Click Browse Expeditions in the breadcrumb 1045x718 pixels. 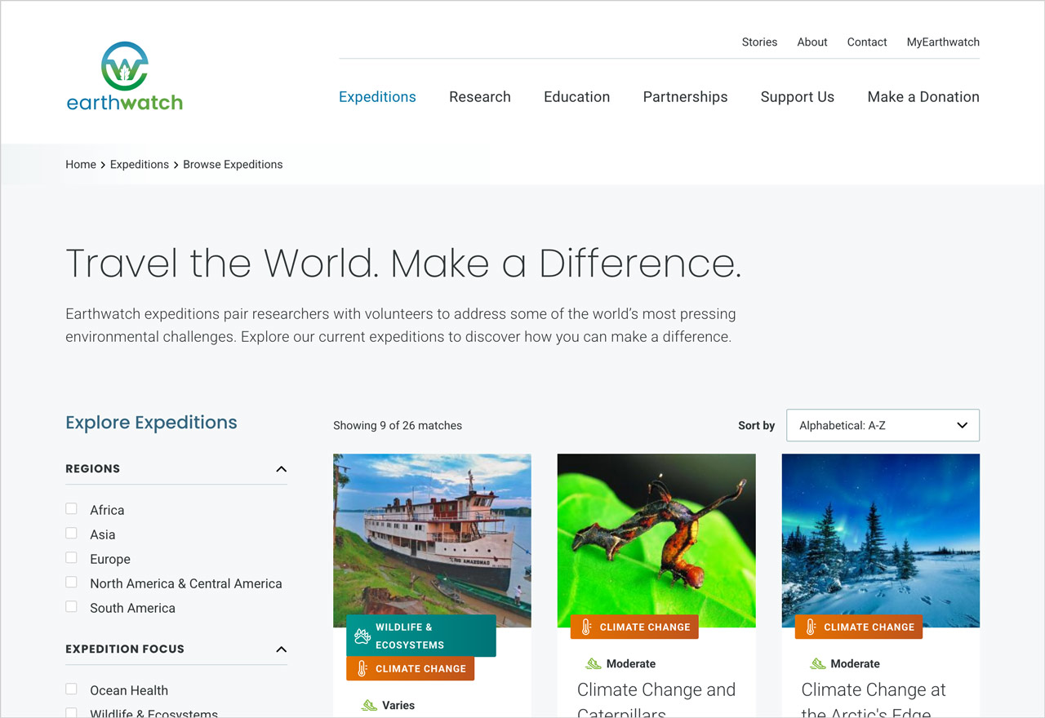[233, 164]
